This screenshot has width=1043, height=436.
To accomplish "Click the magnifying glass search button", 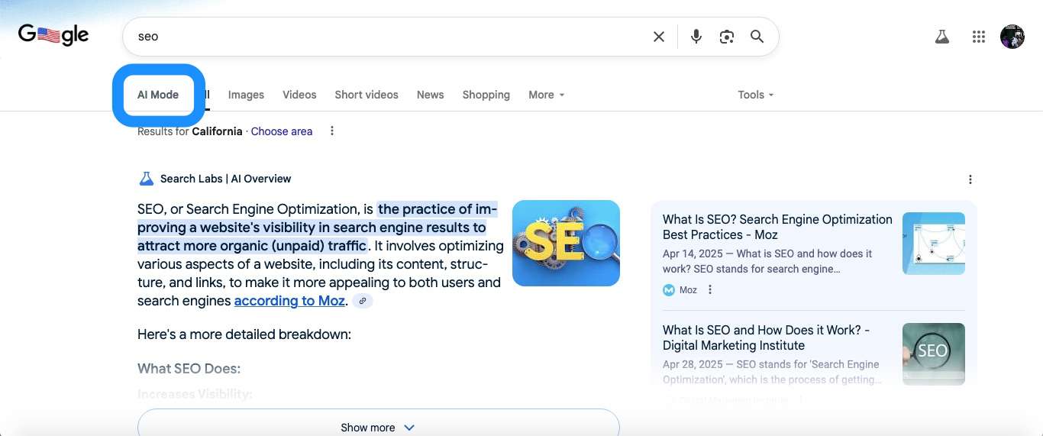I will pyautogui.click(x=757, y=37).
